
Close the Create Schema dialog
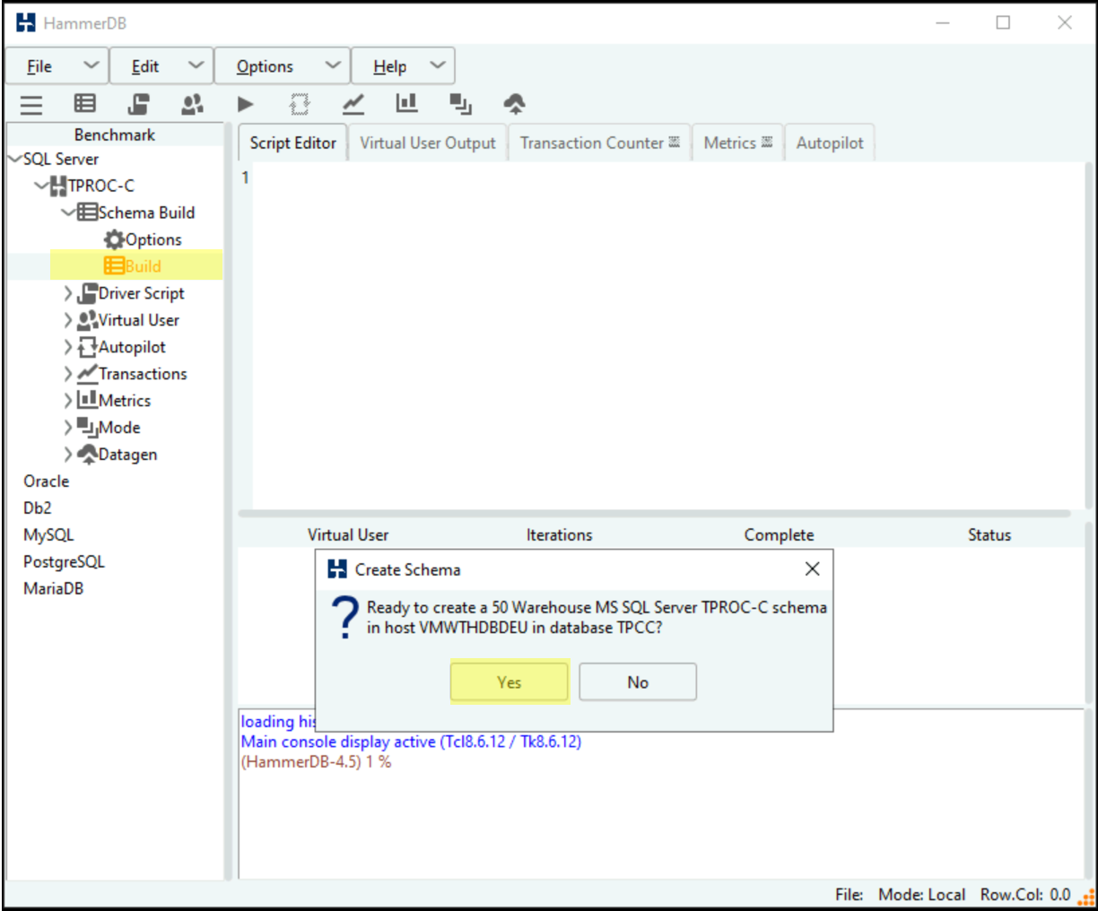812,569
